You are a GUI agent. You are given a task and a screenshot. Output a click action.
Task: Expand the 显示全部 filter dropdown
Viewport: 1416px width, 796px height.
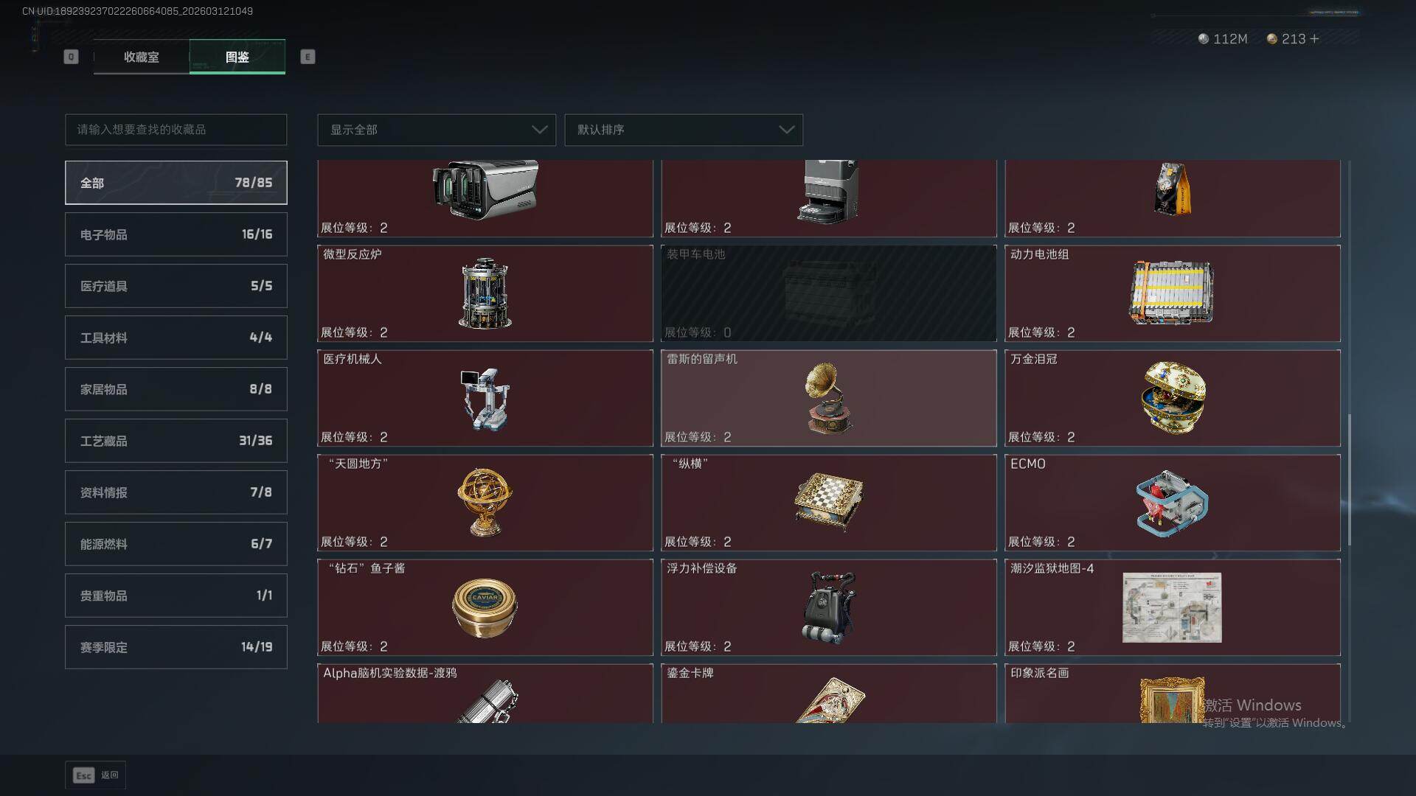click(x=437, y=130)
